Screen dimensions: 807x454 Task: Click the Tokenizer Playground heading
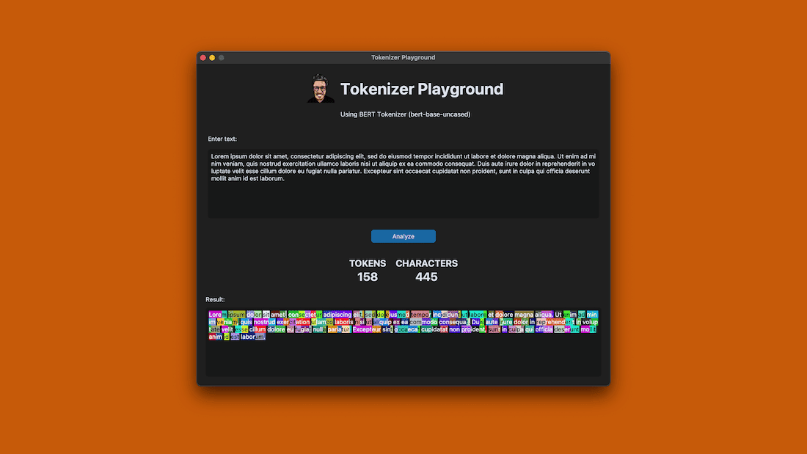(422, 89)
